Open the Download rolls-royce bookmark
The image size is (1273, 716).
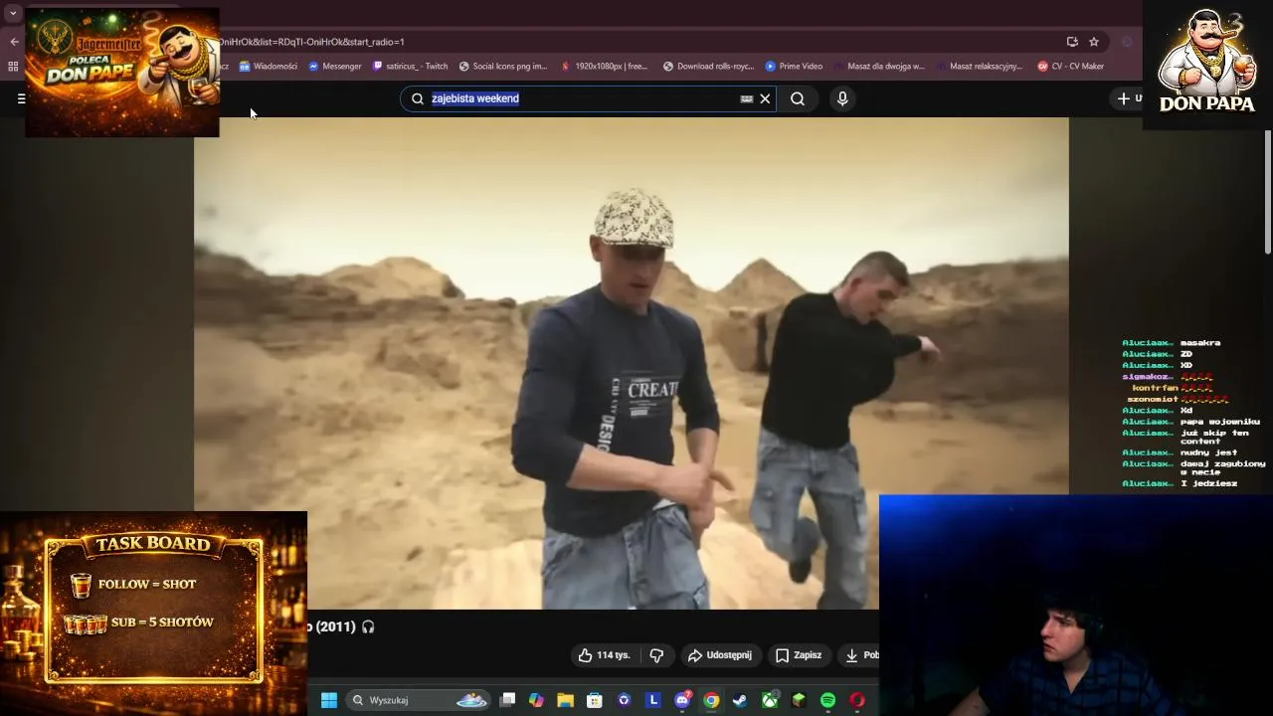(708, 67)
